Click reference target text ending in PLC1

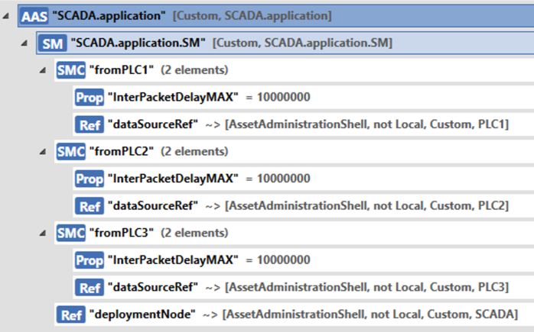[x=366, y=124]
